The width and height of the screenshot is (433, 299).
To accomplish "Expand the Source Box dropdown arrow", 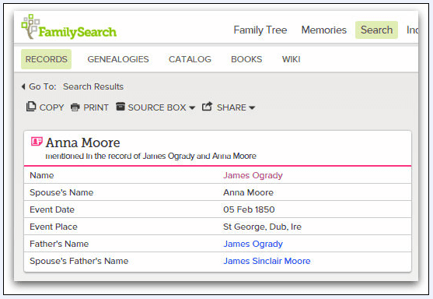I will click(192, 107).
